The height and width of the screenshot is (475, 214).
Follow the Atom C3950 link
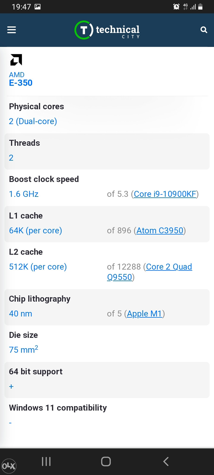pos(160,231)
